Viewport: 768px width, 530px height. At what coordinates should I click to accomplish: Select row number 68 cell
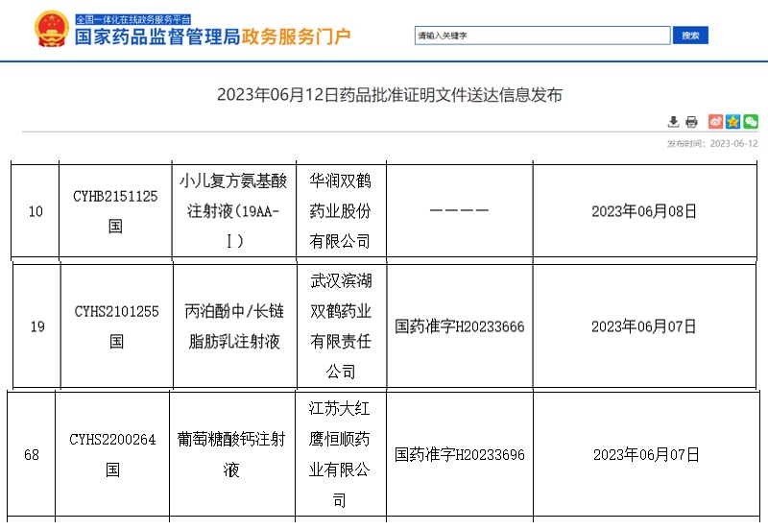[x=32, y=454]
